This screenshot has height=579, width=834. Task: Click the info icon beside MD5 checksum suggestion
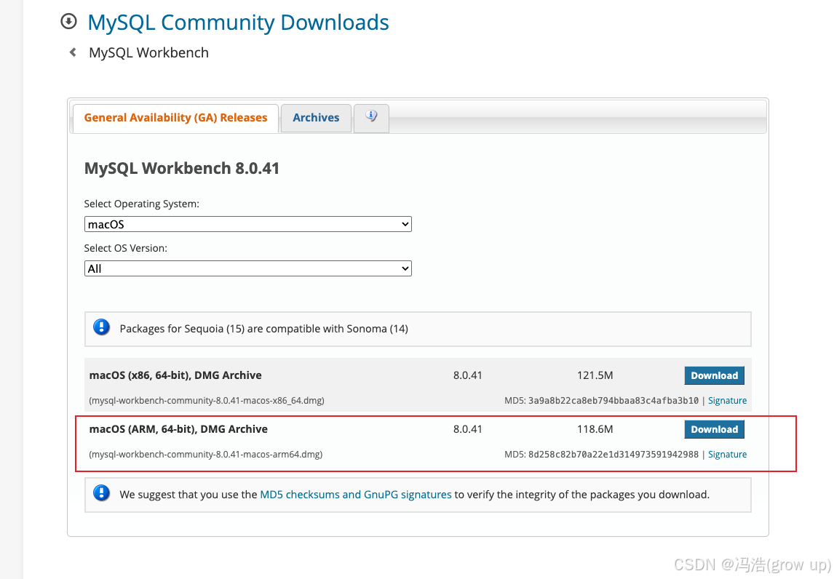pyautogui.click(x=102, y=493)
